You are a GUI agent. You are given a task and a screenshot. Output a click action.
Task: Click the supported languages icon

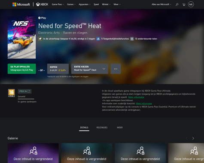tap(132, 39)
